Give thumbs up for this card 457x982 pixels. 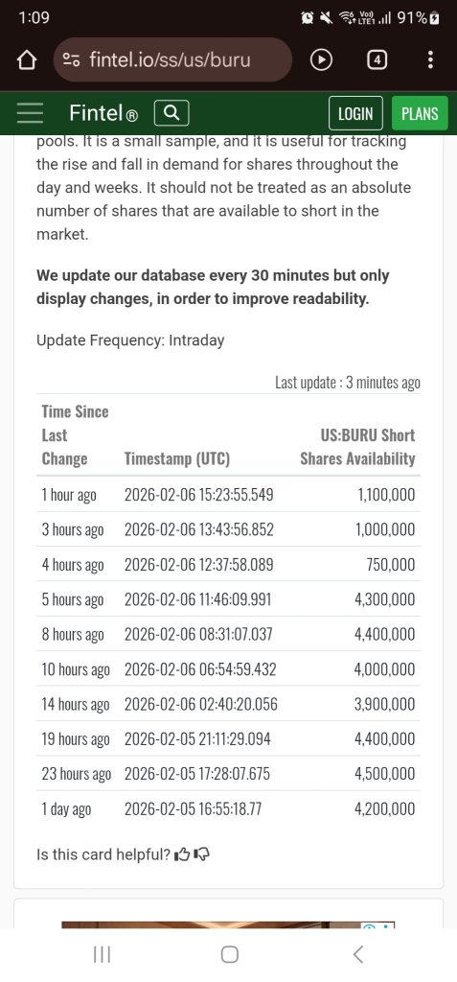182,854
